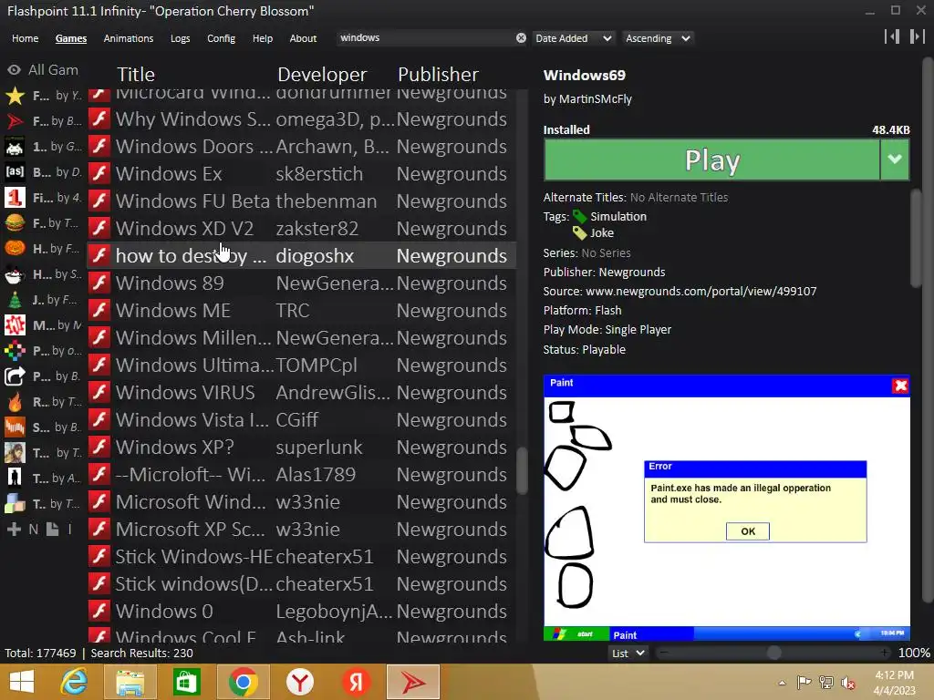The image size is (934, 700).
Task: Open the flame icon playlist
Action: coord(15,402)
